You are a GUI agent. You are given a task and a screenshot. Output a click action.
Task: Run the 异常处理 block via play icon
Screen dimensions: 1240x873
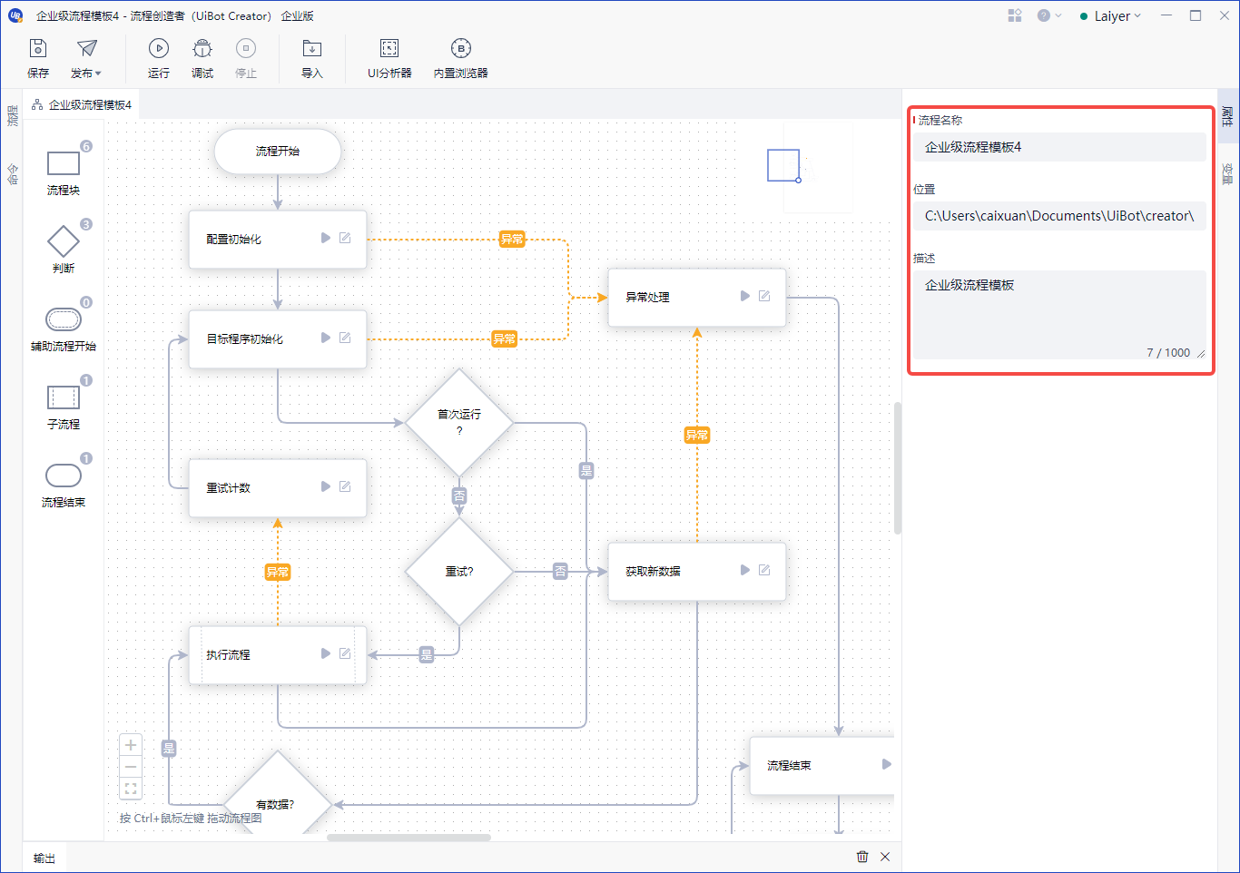(745, 296)
